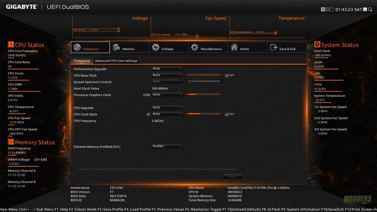Click the BIOS Version F7 value
The width and height of the screenshot is (377, 212).
point(112,192)
